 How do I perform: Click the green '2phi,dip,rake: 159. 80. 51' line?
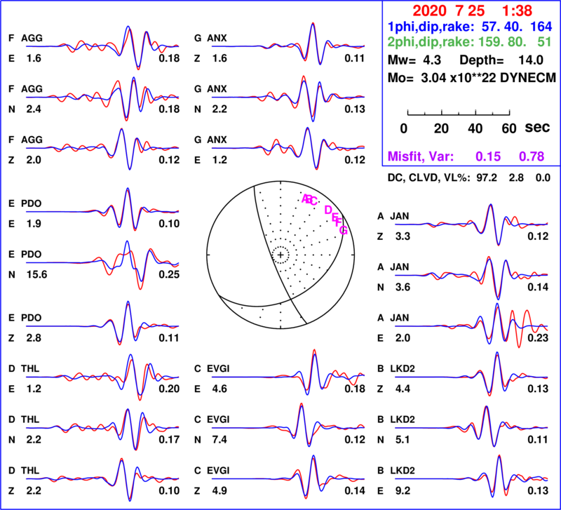click(469, 42)
